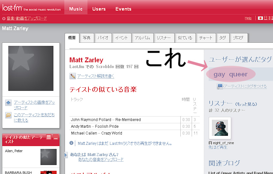Click the gay tag
Viewport: 273px width, 174px height.
point(219,74)
